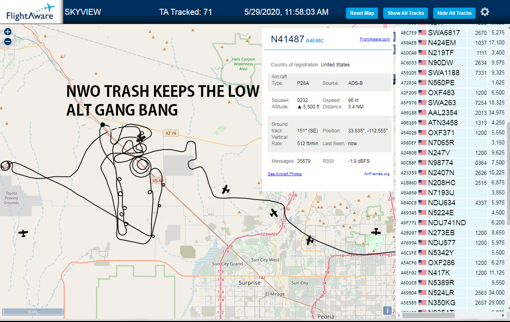Select the SWA1188 flight row
Screen dimensions: 510x322
[x=453, y=73]
